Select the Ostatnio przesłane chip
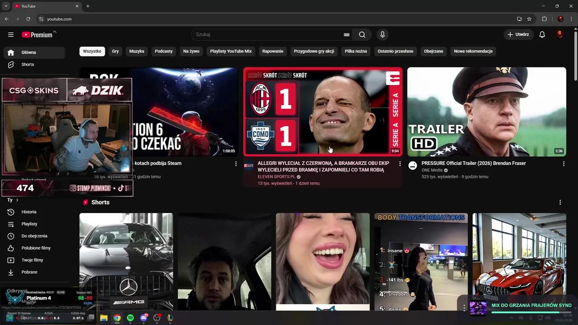Screen dimensions: 578x325 (396, 51)
